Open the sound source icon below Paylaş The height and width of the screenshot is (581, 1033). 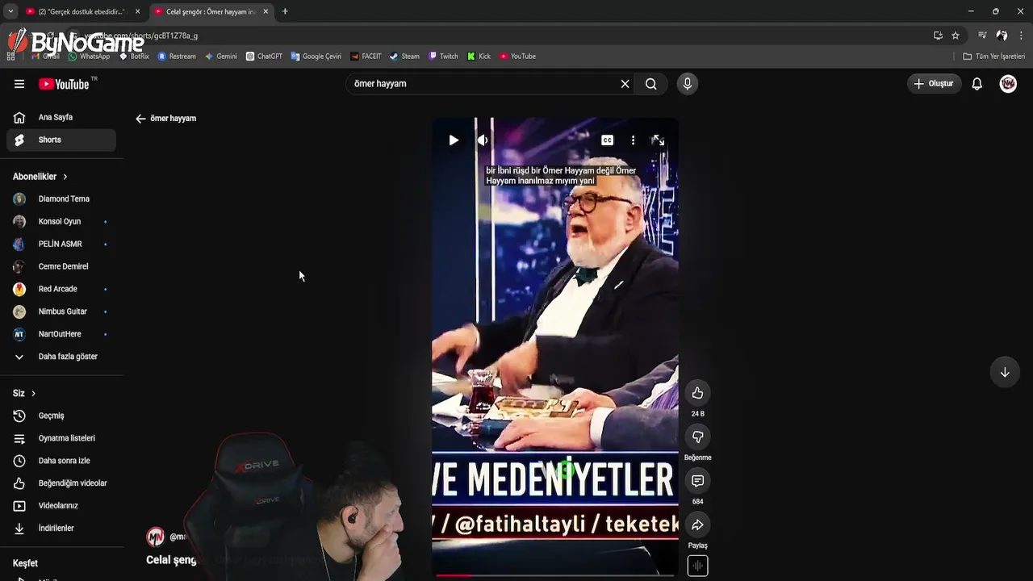pos(697,566)
